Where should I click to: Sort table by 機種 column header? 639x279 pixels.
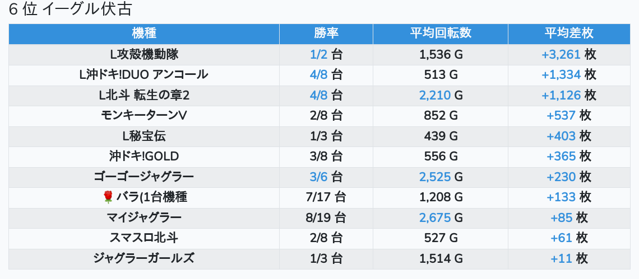[144, 34]
